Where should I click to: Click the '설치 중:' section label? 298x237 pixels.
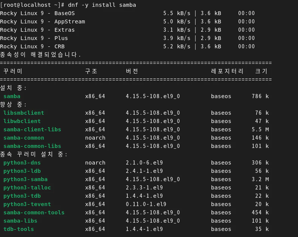click(x=13, y=88)
